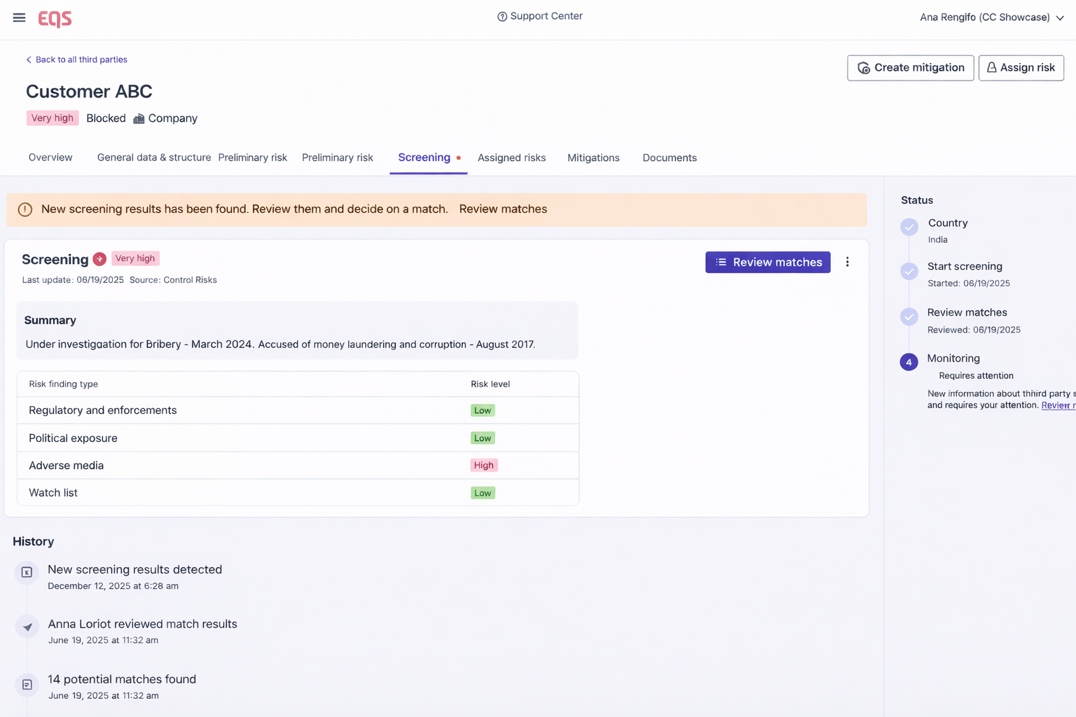The image size is (1076, 717).
Task: Click the EQS logo
Action: [x=55, y=18]
